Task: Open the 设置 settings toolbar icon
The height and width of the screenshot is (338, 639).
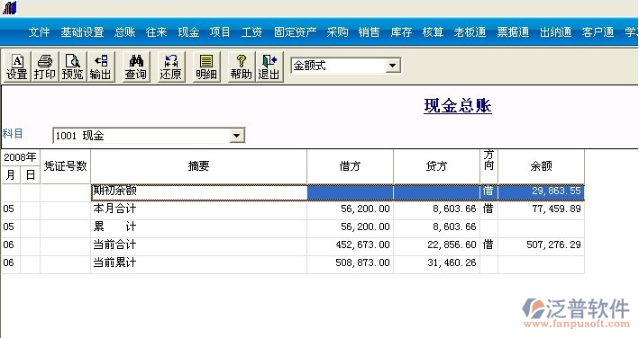Action: (17, 67)
